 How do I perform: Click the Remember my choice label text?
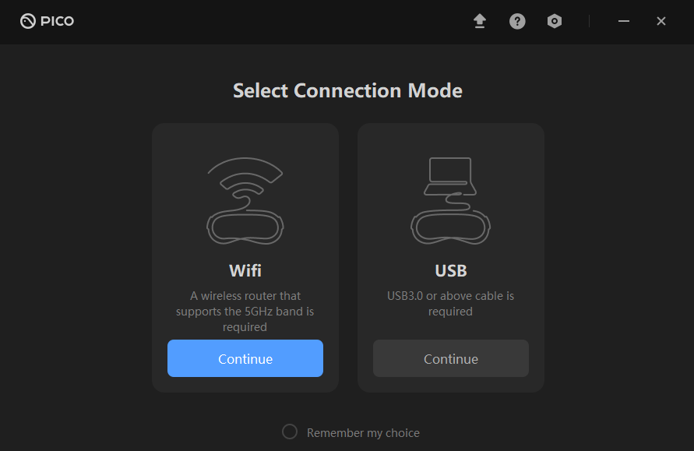363,433
